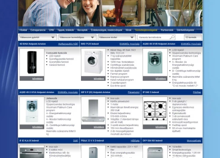The image size is (220, 158).
Task: Open the Extragarancia menu item
Action: point(38,30)
